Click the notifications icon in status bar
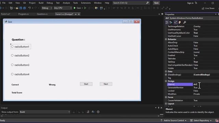The width and height of the screenshot is (219, 123). [x=217, y=121]
